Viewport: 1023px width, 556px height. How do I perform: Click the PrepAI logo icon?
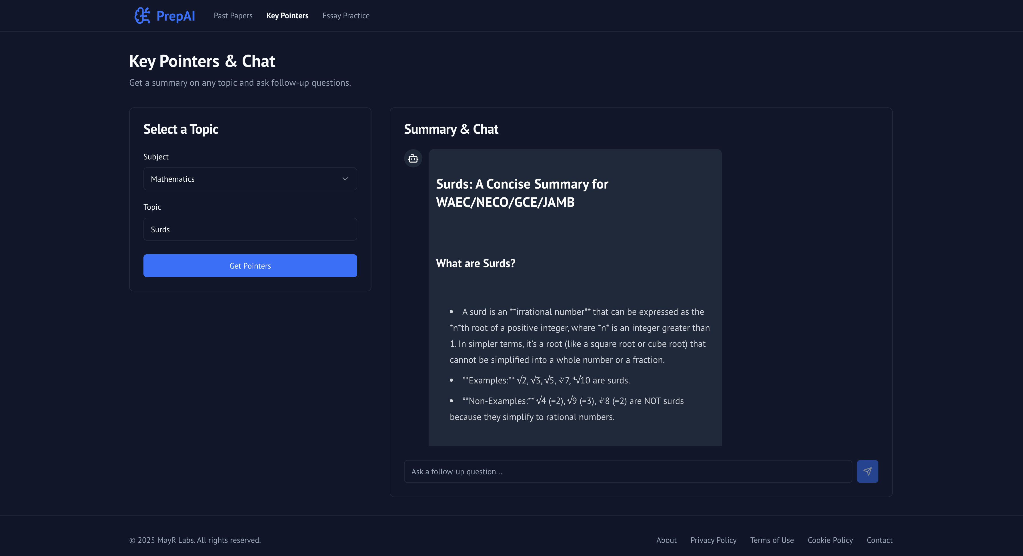(143, 15)
